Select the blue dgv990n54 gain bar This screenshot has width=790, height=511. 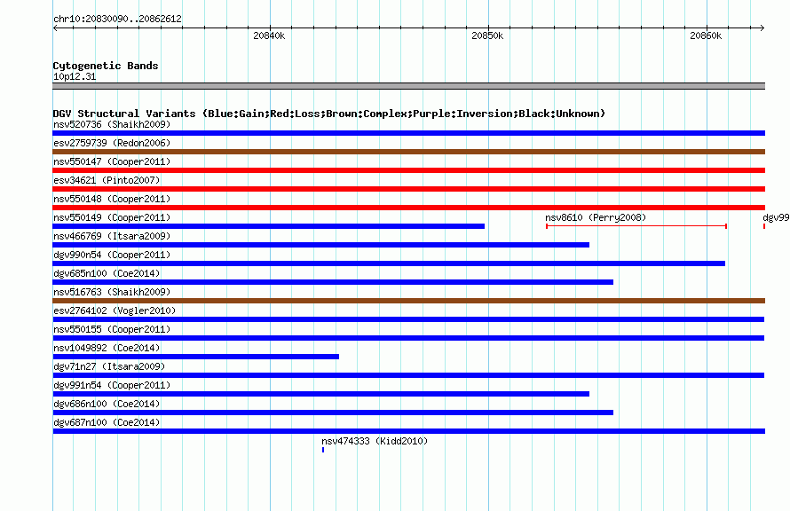pyautogui.click(x=389, y=263)
